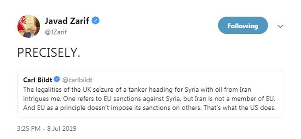The image size is (301, 139).
Task: Click the 8 Jul 2019 date
Action: coord(61,128)
